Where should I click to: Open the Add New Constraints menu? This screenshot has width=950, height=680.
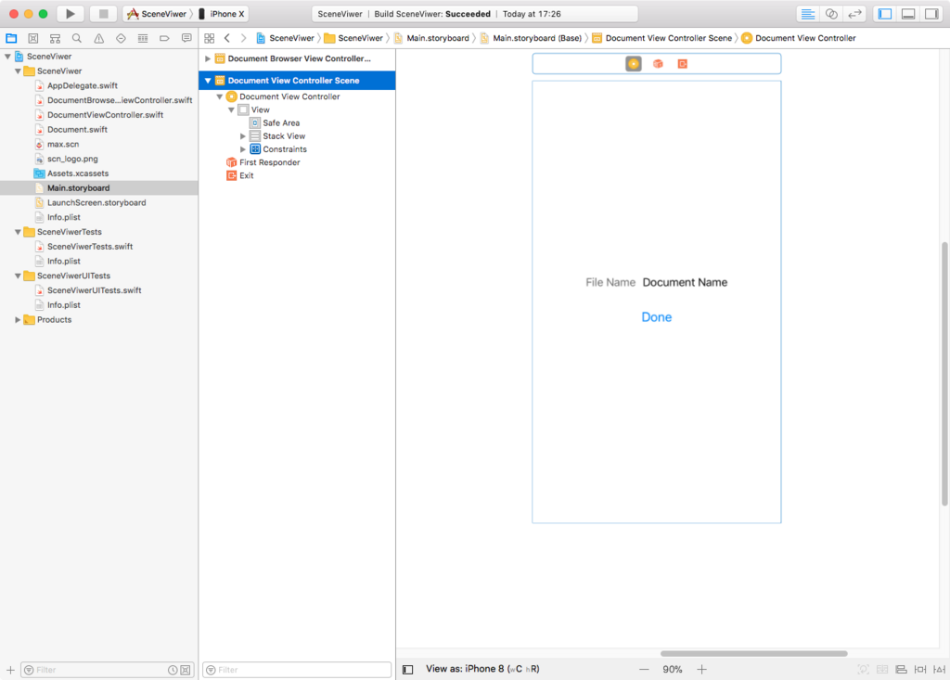pos(920,669)
